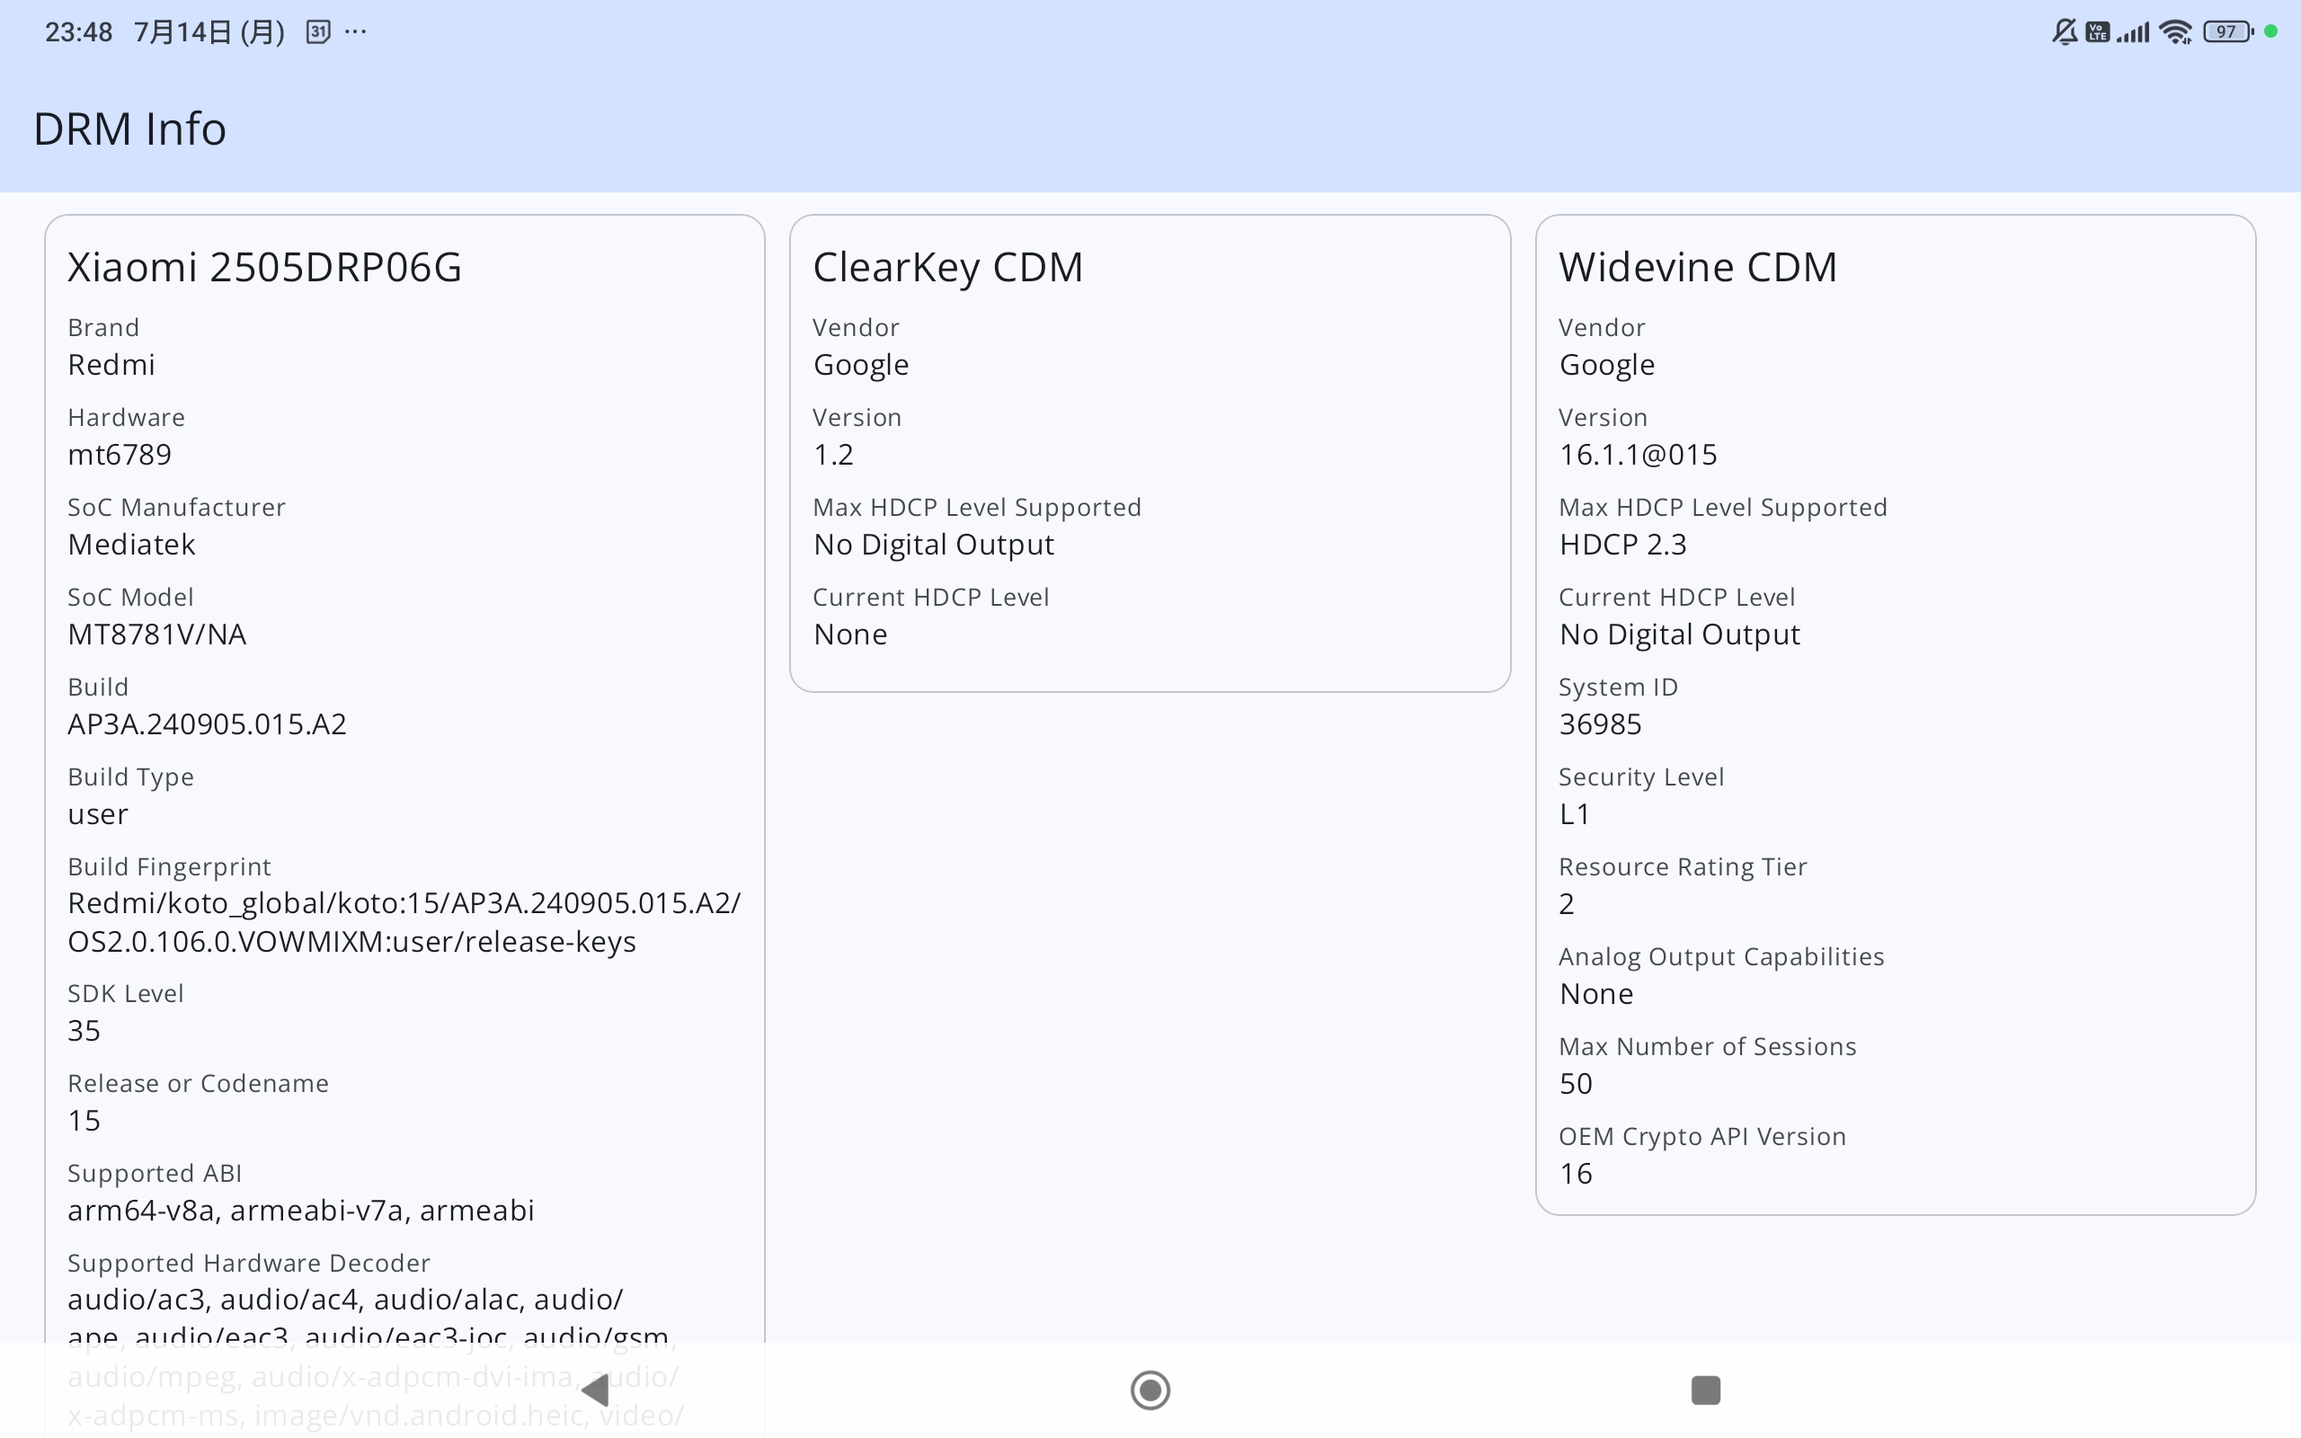Tap the Build value AP3A.240905.015.A2
2301x1438 pixels.
[x=208, y=723]
